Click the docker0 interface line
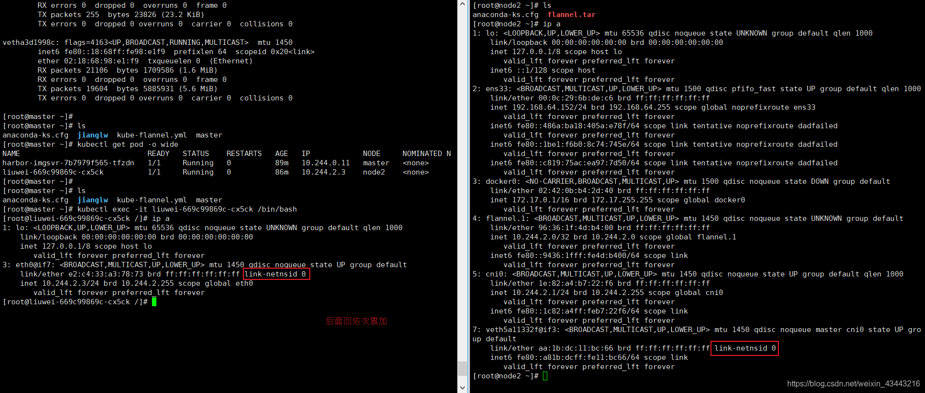This screenshot has width=925, height=393. pyautogui.click(x=681, y=181)
